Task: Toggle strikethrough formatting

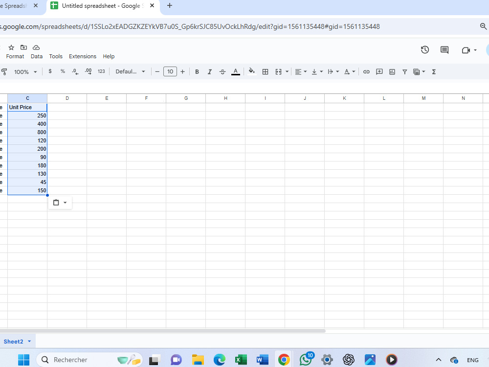Action: pyautogui.click(x=222, y=72)
